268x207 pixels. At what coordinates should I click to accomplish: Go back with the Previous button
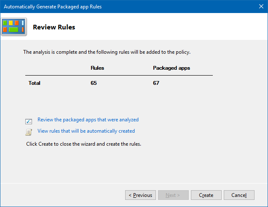[140, 195]
